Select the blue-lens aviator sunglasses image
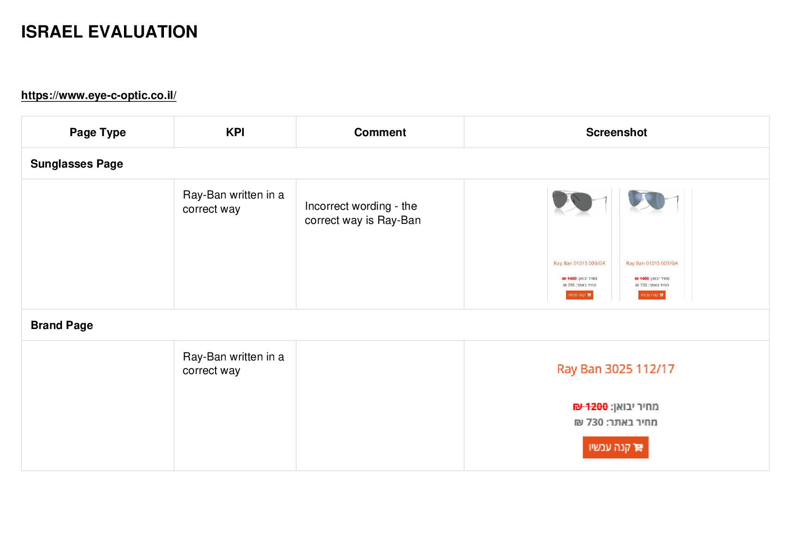The height and width of the screenshot is (559, 791). pyautogui.click(x=652, y=202)
